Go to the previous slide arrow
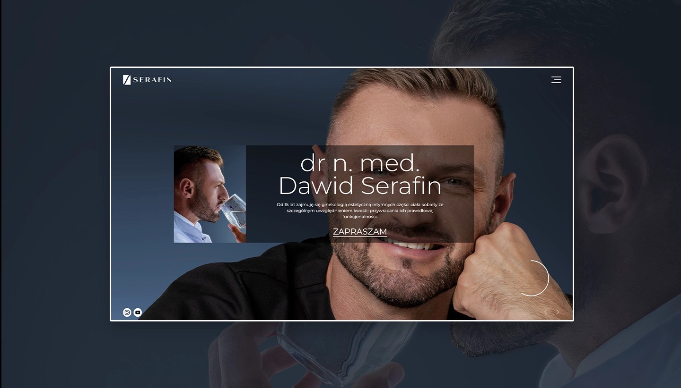Viewport: 681px width, 388px height. pos(545,312)
